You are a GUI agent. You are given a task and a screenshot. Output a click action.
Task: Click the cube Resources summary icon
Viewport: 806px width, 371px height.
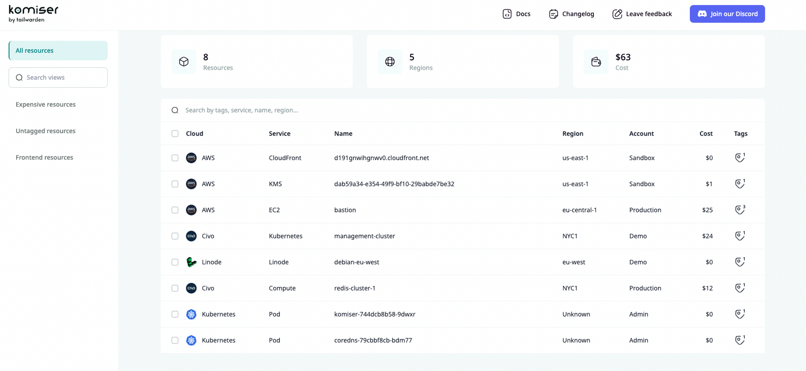point(184,62)
